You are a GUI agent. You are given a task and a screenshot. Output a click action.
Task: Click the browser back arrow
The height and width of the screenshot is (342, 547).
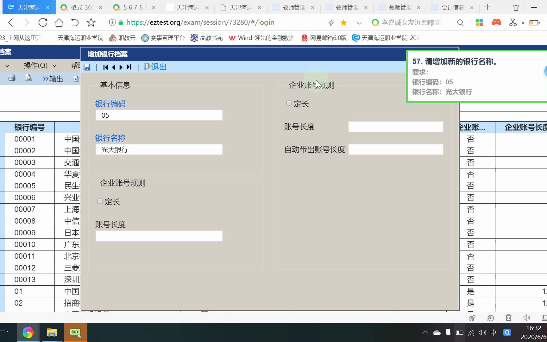(11, 22)
